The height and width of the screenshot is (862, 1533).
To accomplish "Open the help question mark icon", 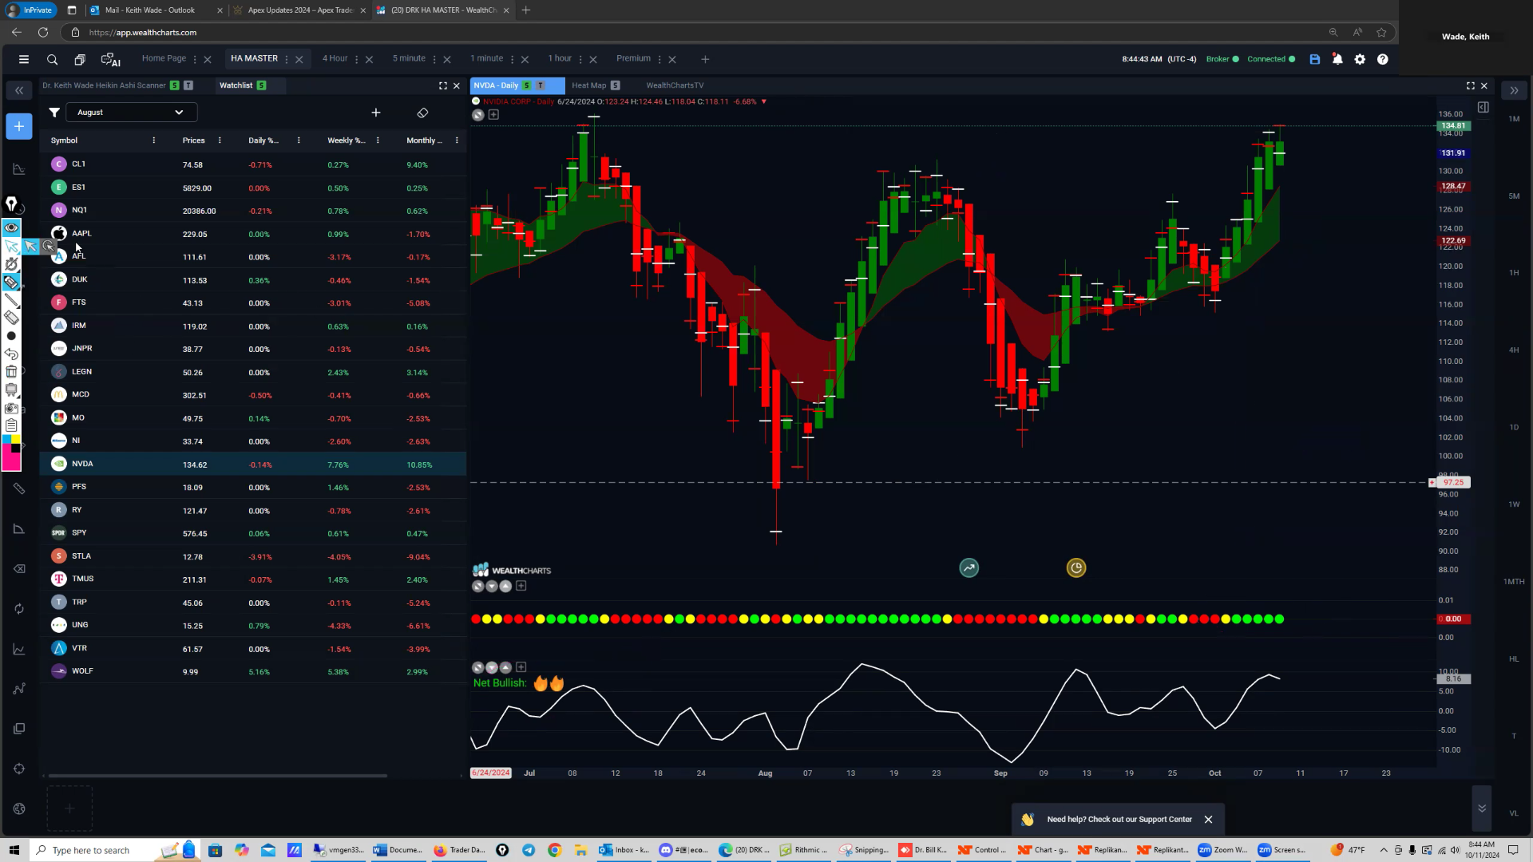I will [1383, 59].
